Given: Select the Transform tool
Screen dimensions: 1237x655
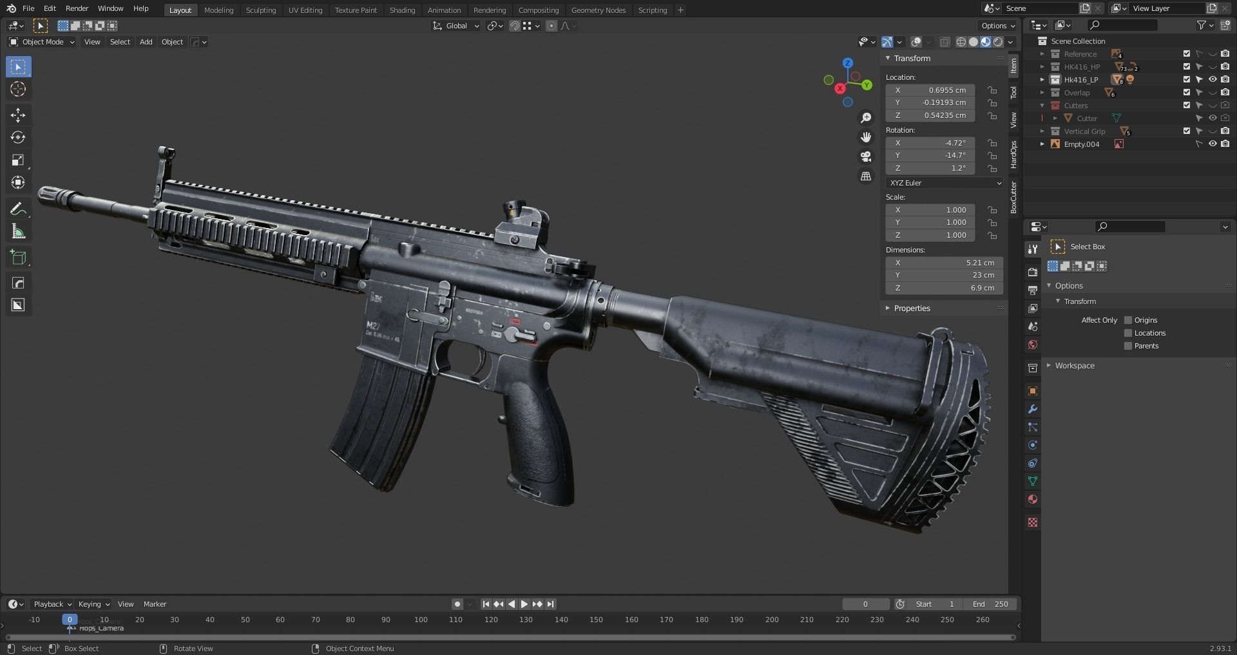Looking at the screenshot, I should point(18,183).
